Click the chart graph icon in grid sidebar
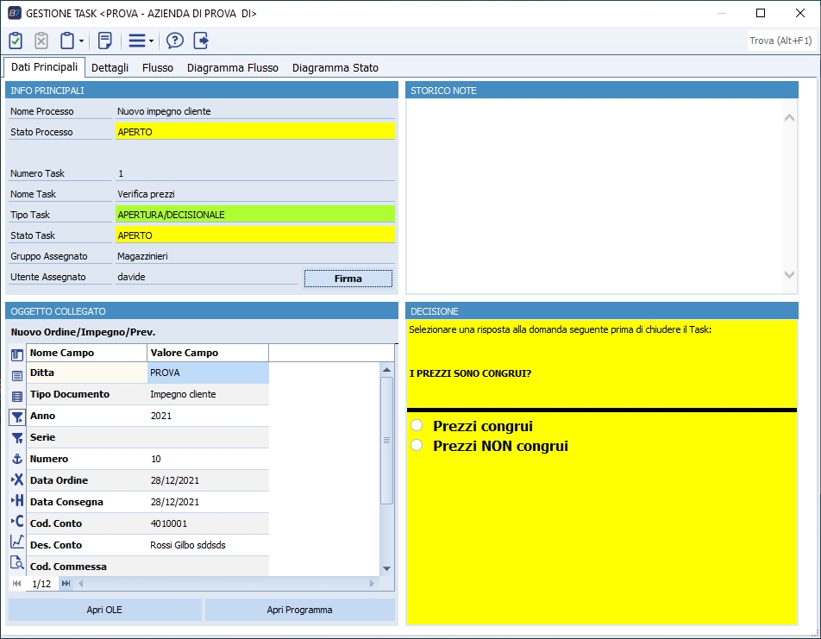The image size is (821, 639). (x=17, y=542)
